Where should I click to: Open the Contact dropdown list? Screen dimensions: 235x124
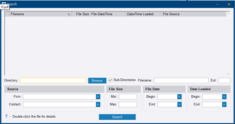coord(98,104)
